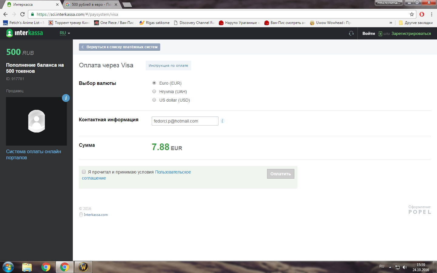Open the support headset icon

(351, 33)
